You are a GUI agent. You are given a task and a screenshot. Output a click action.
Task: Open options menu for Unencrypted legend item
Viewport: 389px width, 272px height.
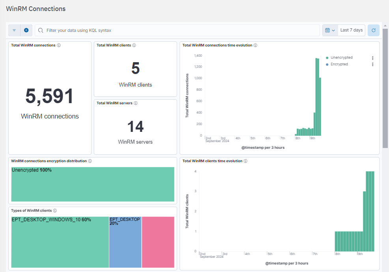click(372, 58)
